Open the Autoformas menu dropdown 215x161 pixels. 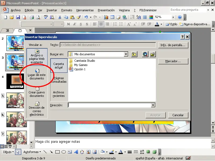(32, 152)
